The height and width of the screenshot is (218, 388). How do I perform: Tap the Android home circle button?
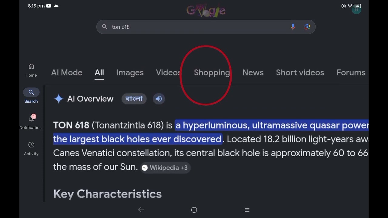tap(194, 210)
